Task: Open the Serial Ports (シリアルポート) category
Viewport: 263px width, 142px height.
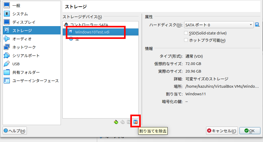Action: click(x=26, y=56)
